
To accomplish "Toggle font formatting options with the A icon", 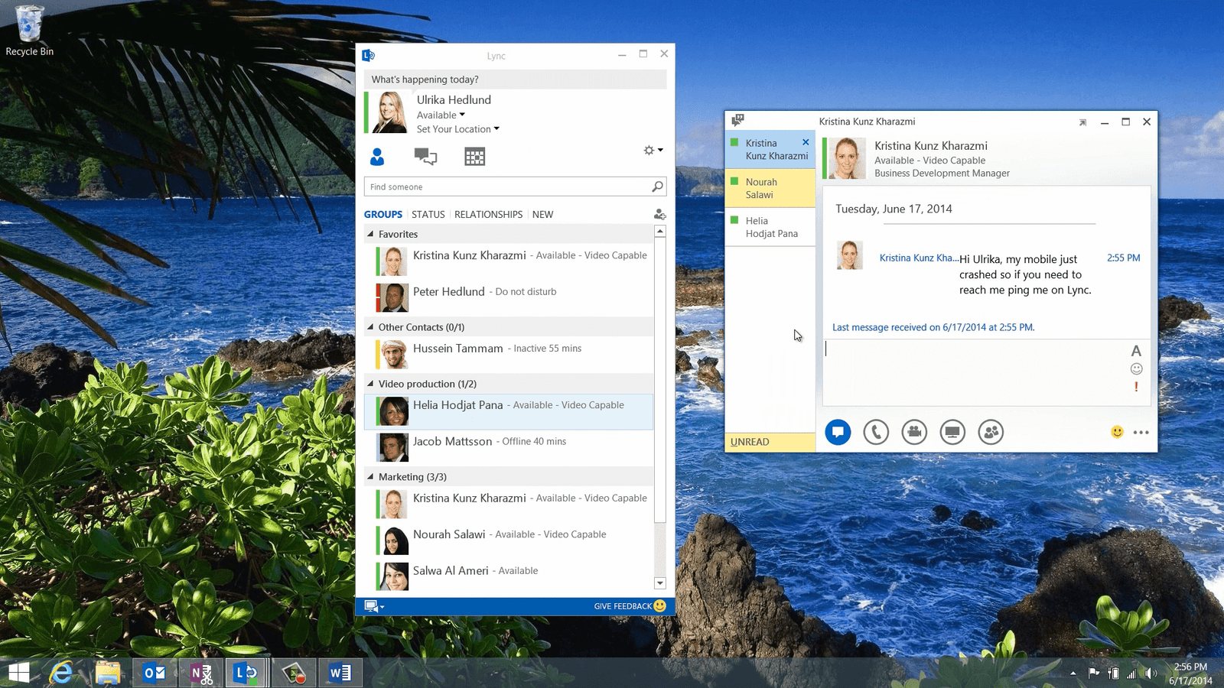I will tap(1136, 350).
